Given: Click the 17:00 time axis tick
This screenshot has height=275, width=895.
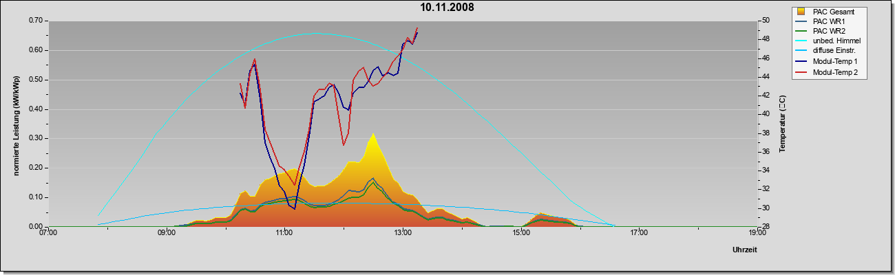Looking at the screenshot, I should pos(639,232).
